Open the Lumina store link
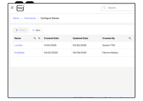Image resolution: width=143 pixels, height=101 pixels. point(18,45)
